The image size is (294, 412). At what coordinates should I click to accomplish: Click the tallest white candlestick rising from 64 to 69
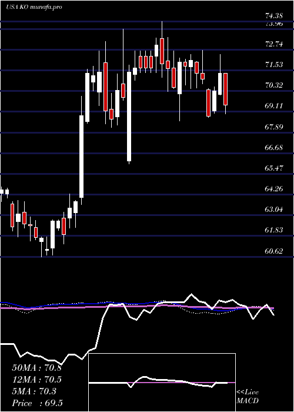[x=82, y=157]
